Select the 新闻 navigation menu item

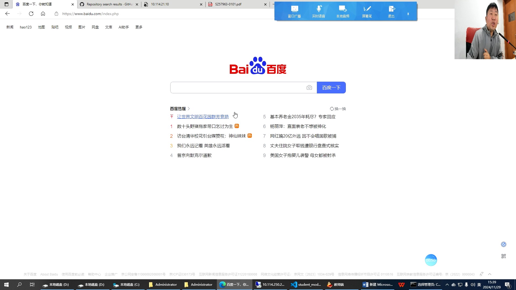pos(10,27)
